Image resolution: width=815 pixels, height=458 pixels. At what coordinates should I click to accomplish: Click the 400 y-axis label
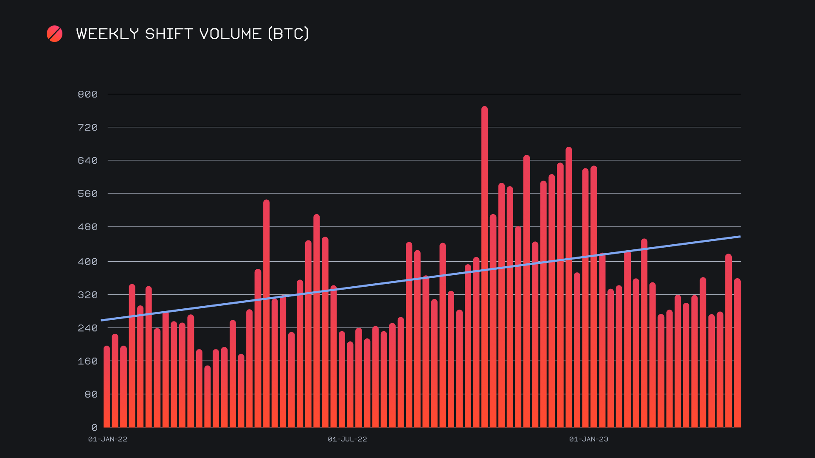point(88,262)
